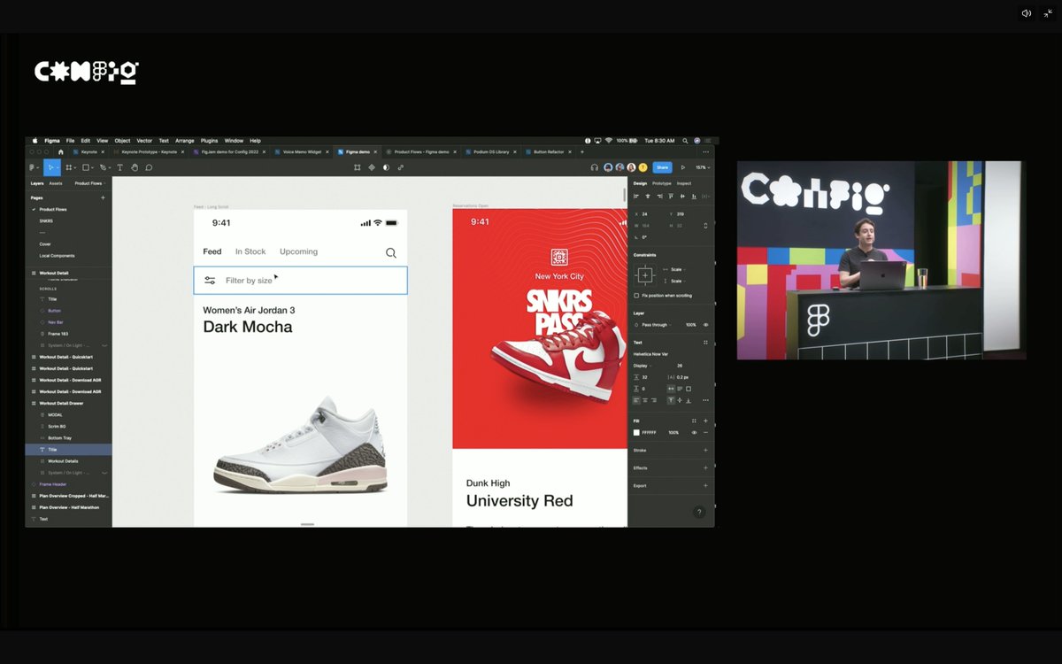The width and height of the screenshot is (1062, 664).
Task: Open text type details three-dots icon
Action: pyautogui.click(x=705, y=400)
